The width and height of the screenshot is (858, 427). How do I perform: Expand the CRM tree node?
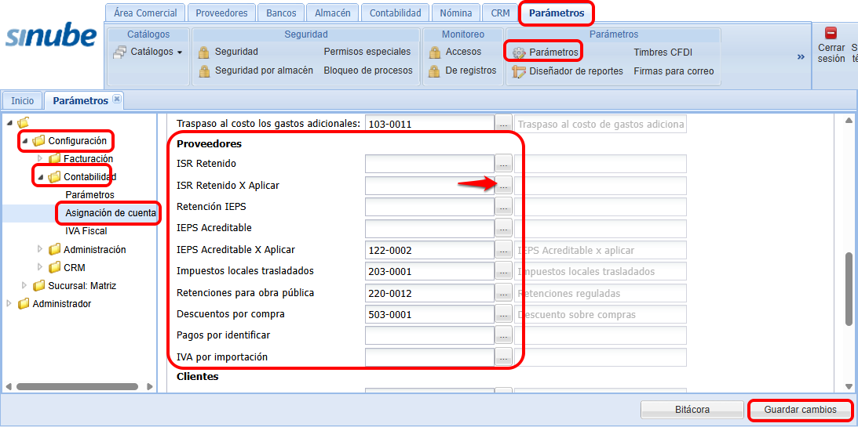[40, 267]
